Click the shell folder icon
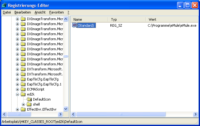200x126 pixels. coord(29,104)
